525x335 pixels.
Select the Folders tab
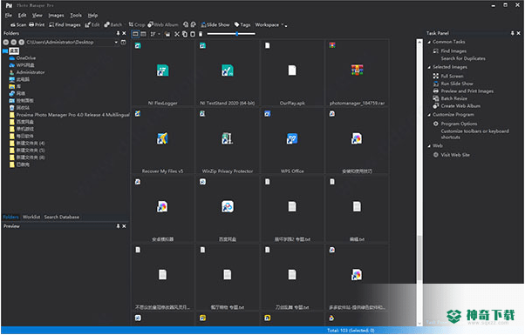(10, 218)
